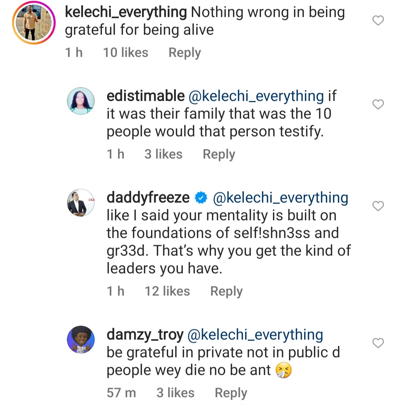View edistimable's profile avatar
The width and height of the screenshot is (406, 405).
click(x=80, y=100)
